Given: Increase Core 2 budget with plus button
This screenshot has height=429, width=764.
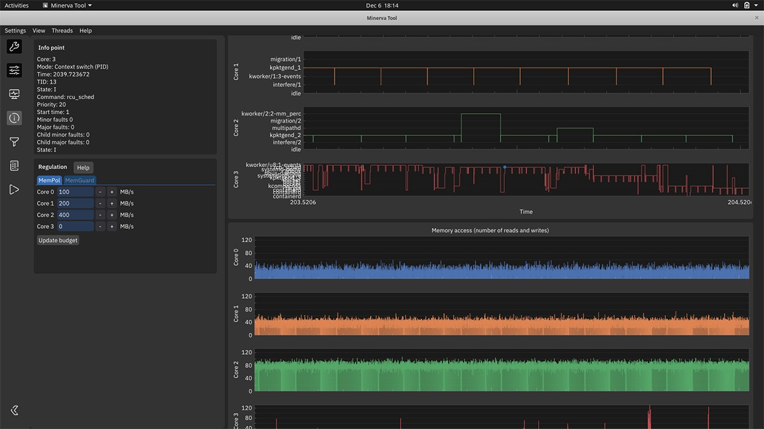Looking at the screenshot, I should [111, 215].
